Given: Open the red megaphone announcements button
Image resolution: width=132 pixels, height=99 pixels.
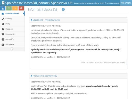Looking at the screenshot, I should coord(21,9).
